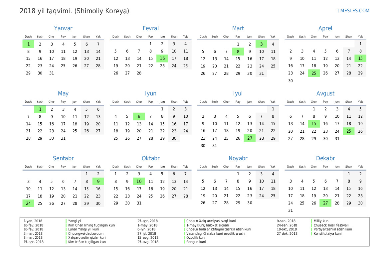
Task: Click highlighted 9 in Sentabr
Action: pos(98,182)
